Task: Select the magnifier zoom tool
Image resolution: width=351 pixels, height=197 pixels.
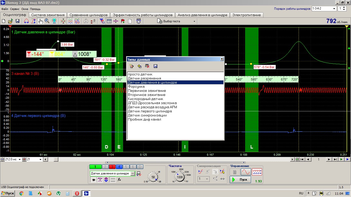Action: click(47, 21)
